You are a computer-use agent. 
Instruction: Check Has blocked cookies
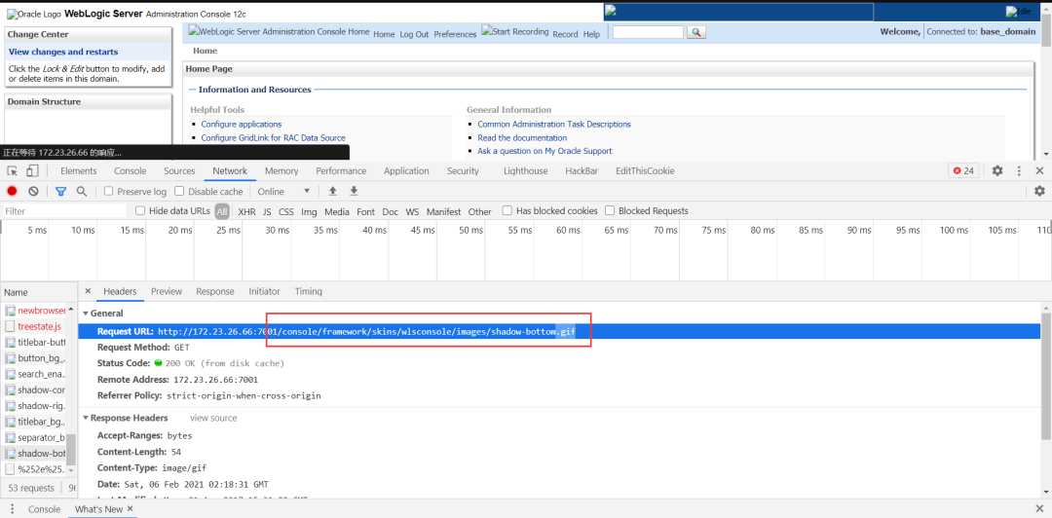click(x=507, y=210)
